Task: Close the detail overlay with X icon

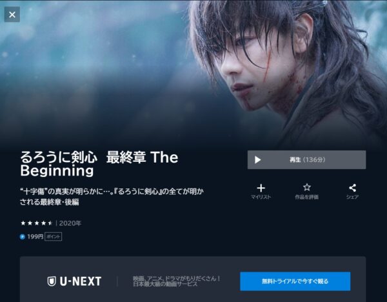Action: [x=12, y=15]
